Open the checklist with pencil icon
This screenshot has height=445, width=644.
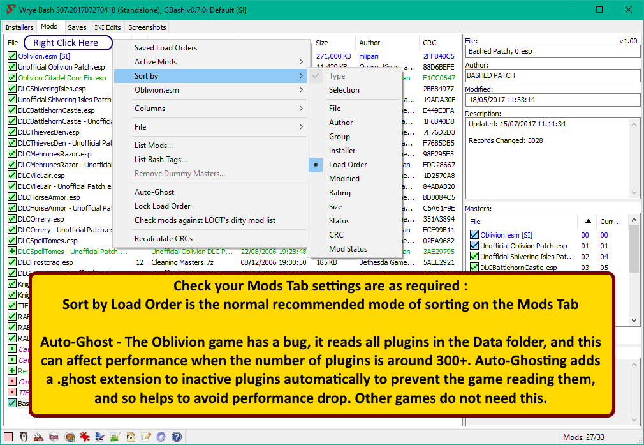click(146, 437)
